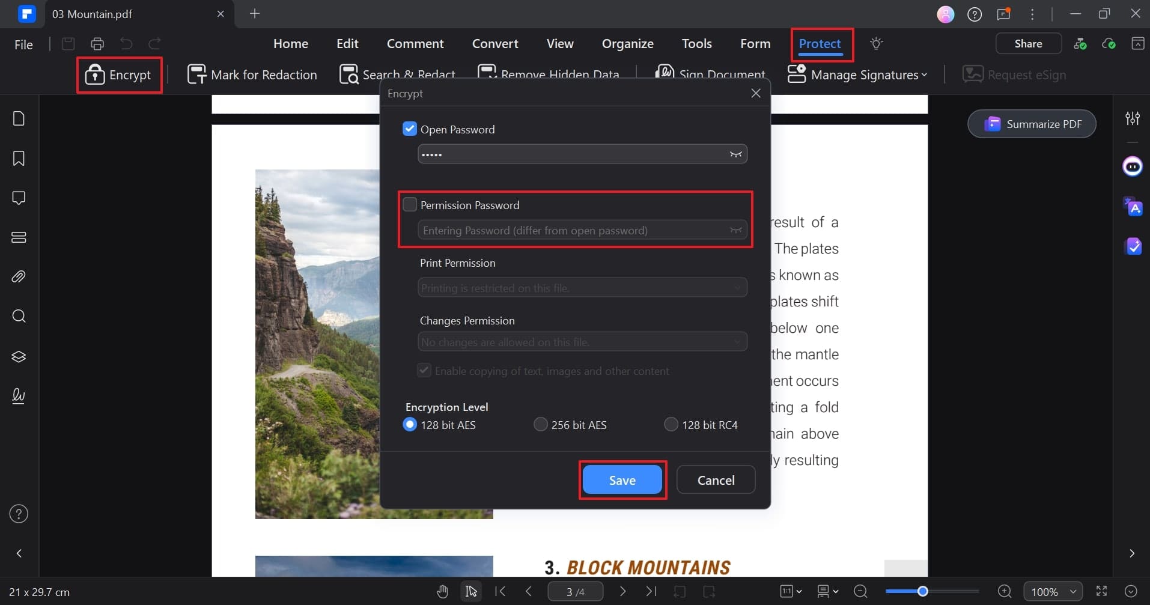Open the signatures panel icon
Viewport: 1150px width, 605px height.
[x=19, y=395]
